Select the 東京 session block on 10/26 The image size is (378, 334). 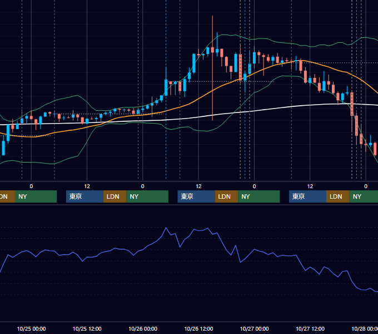(x=196, y=197)
